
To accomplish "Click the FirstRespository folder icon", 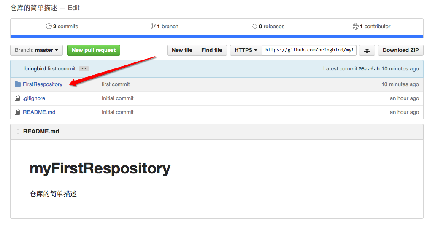I will pyautogui.click(x=18, y=84).
